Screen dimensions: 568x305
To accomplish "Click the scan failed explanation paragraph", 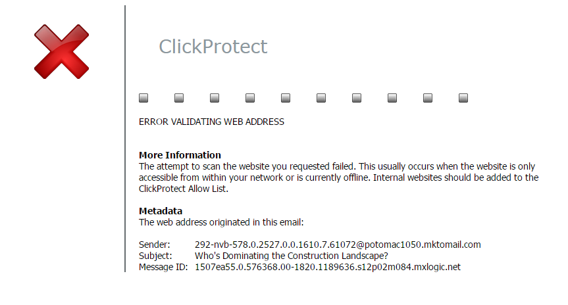I will [x=338, y=177].
